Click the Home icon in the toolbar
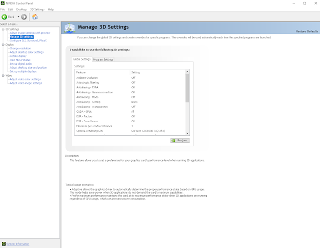320x248 pixels. (34, 16)
